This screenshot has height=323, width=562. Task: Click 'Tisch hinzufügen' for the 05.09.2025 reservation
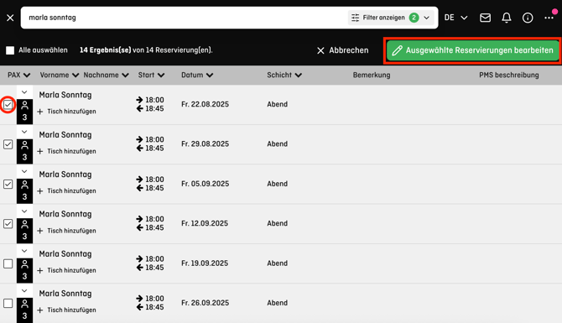click(x=66, y=191)
